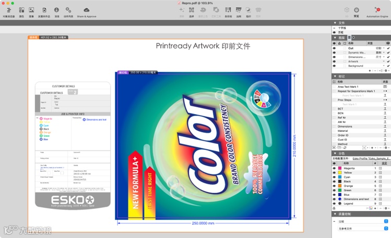391x238 pixels.
Task: Toggle printing checkmark for Cut layer
Action: pos(388,48)
